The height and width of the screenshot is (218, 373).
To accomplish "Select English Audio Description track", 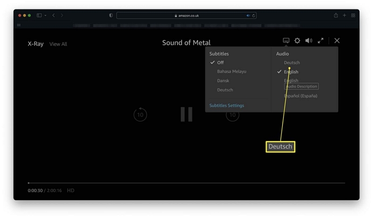I will (301, 84).
